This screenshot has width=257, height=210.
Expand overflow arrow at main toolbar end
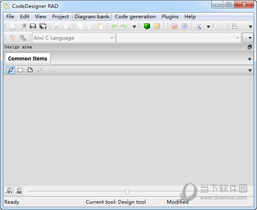(x=250, y=26)
